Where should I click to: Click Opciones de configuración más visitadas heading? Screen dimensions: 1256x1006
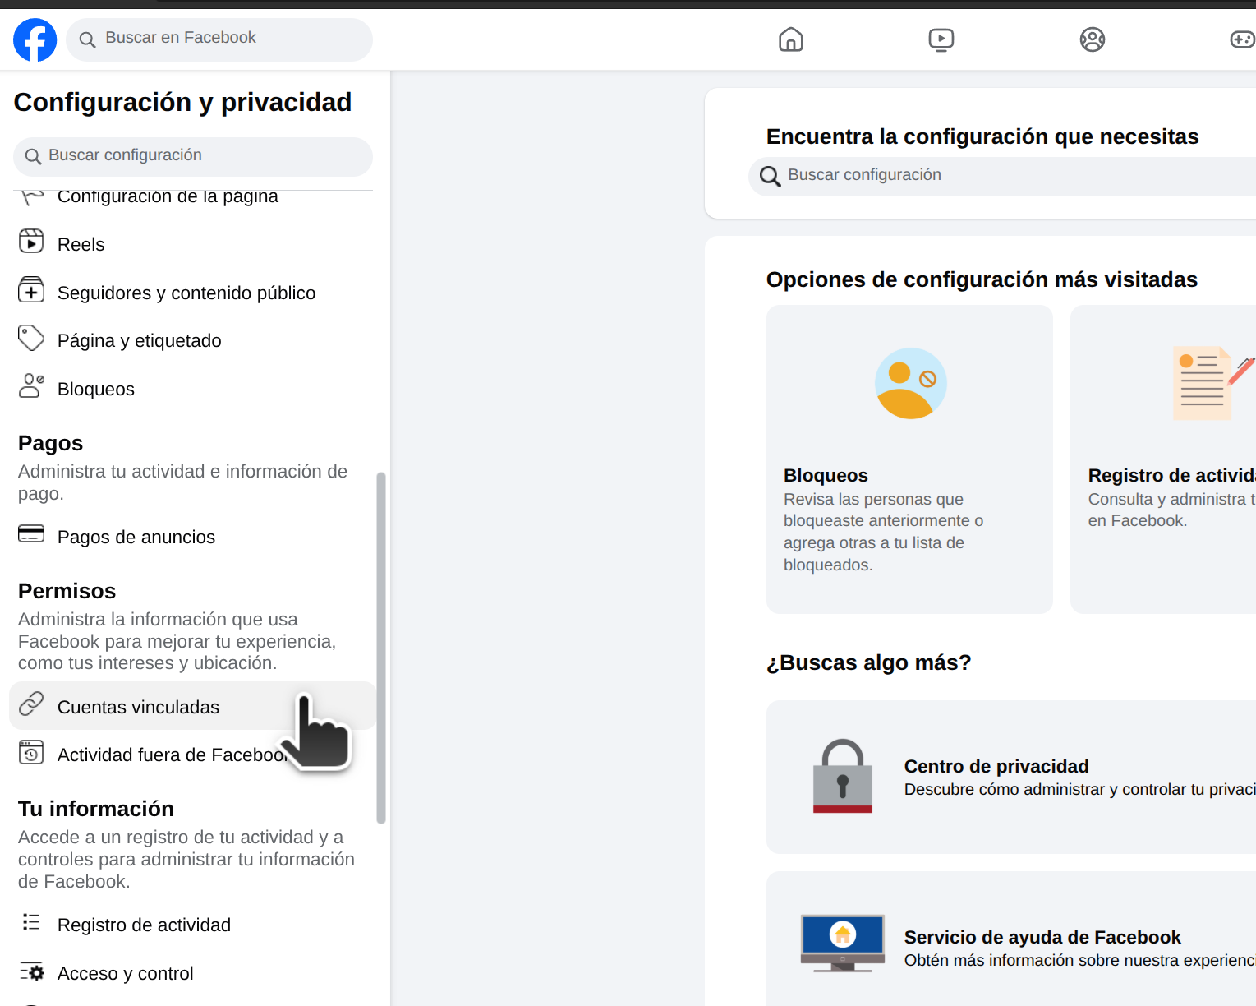982,279
